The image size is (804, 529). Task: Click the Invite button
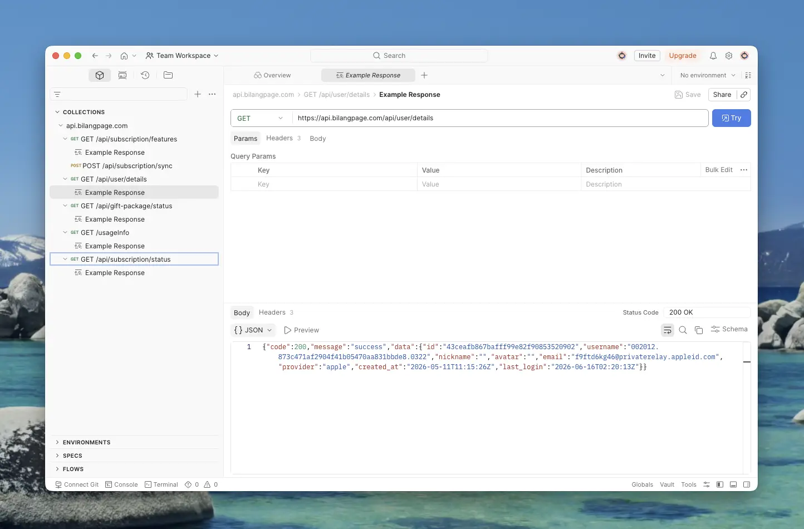[647, 56]
